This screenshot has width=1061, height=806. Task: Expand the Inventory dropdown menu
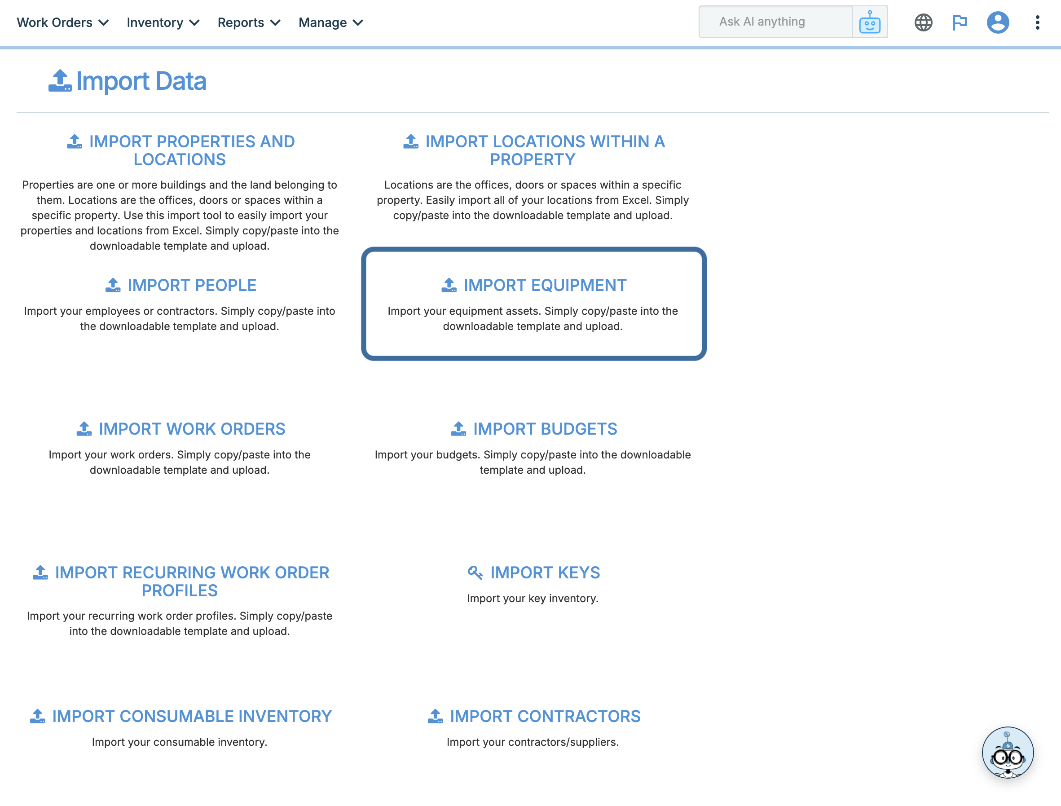163,22
